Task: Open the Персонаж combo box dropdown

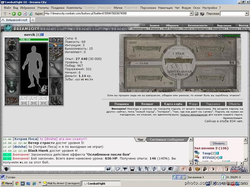Action: point(247,14)
